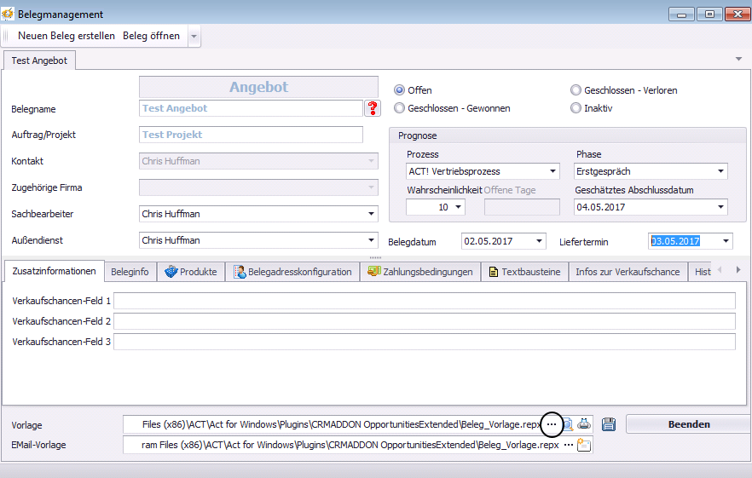Expand the Außendienst dropdown
Image resolution: width=752 pixels, height=478 pixels.
[x=371, y=240]
